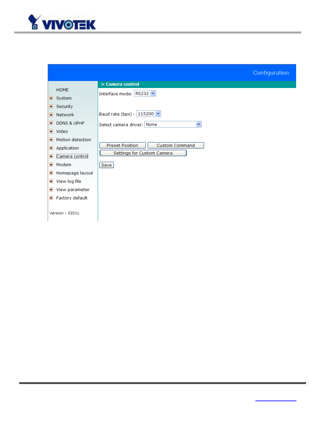Expand the Baud rate dropdown

pyautogui.click(x=148, y=114)
